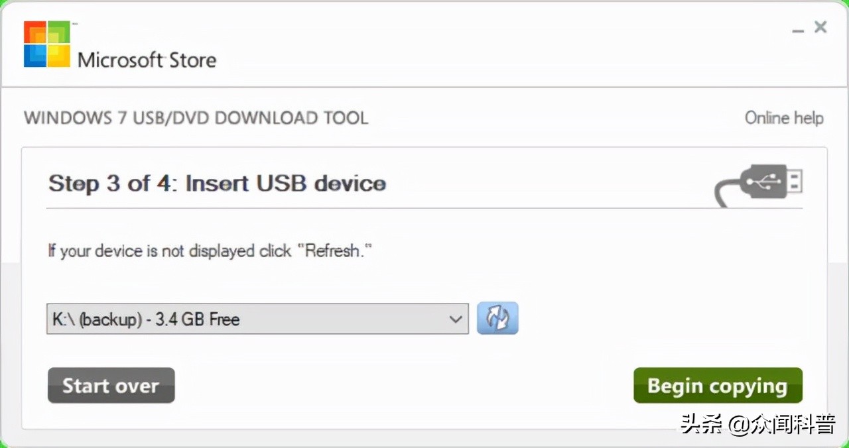The width and height of the screenshot is (849, 448).
Task: Select the K:\ (backup) drive entry text
Action: 98,319
